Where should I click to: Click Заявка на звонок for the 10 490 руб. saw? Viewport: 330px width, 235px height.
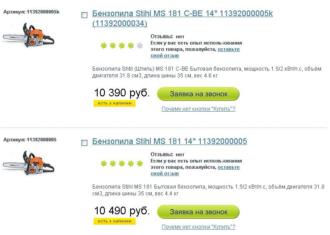(198, 212)
